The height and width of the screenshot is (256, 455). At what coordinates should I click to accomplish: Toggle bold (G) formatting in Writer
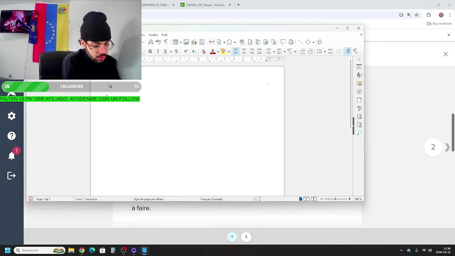click(x=150, y=51)
